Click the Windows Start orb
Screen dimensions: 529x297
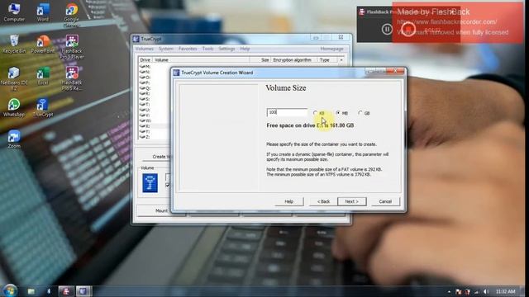tap(10, 290)
